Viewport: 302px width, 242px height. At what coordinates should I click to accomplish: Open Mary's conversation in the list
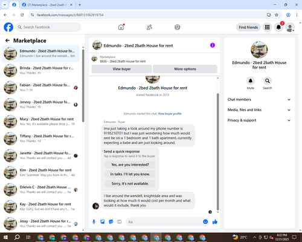point(40,122)
